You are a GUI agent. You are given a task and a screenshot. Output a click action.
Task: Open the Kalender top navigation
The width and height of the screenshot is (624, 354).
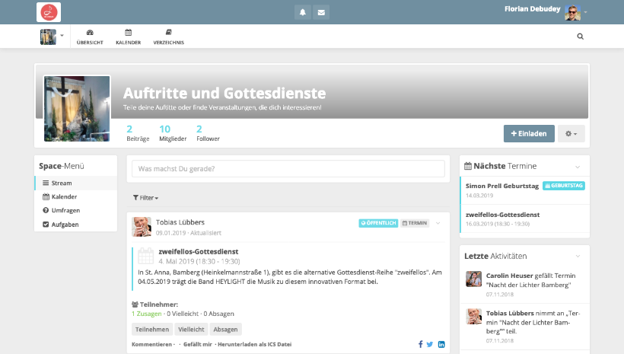click(128, 37)
